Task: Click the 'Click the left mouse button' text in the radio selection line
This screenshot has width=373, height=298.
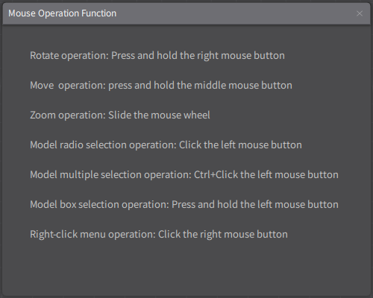Action: pos(240,145)
